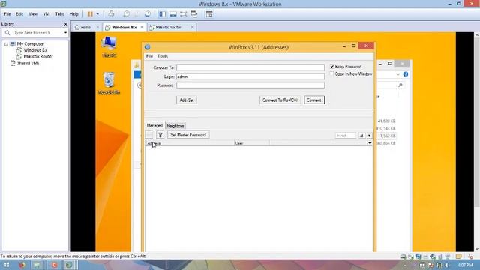Click the WinBox title bar app icon
Screen dimensions: 480x270
pyautogui.click(x=148, y=47)
